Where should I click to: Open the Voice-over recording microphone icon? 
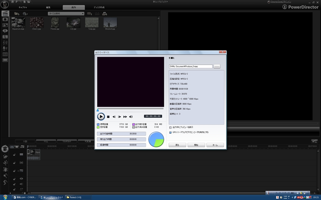(5, 48)
